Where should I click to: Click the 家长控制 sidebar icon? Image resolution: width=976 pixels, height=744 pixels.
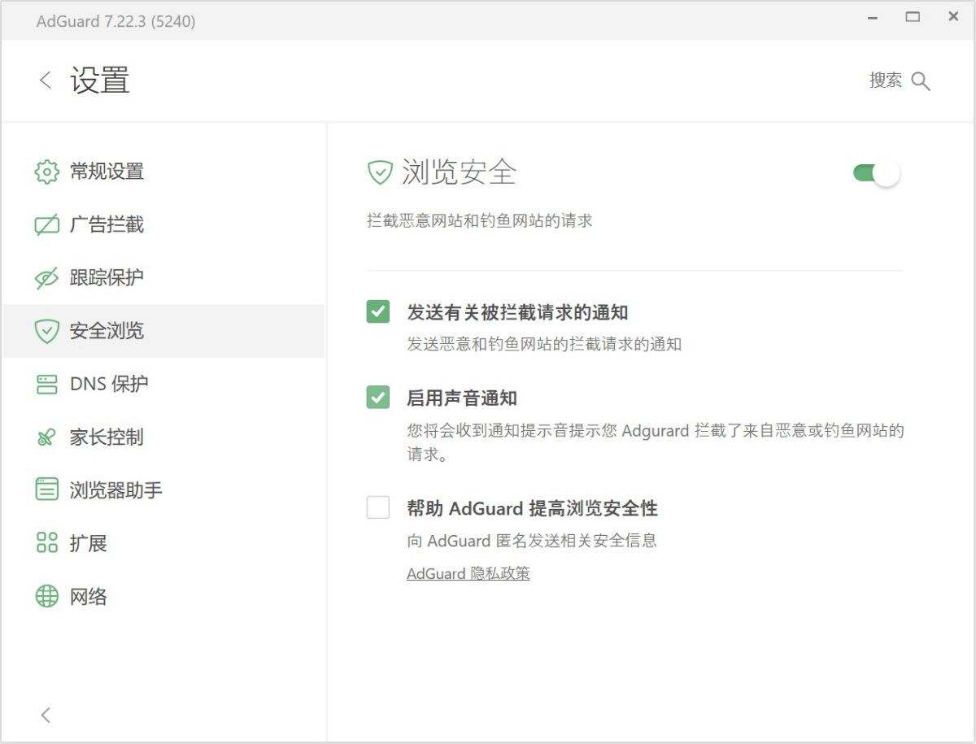[x=46, y=437]
